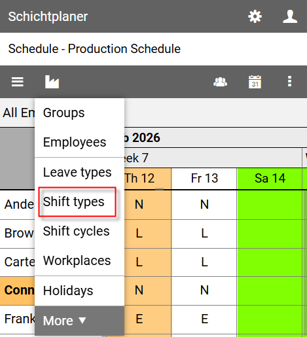Image resolution: width=307 pixels, height=337 pixels.
Task: Click Ande row's Th 12 N shift
Action: coord(148,205)
